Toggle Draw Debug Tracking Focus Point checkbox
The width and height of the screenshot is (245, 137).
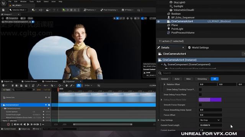200,89
